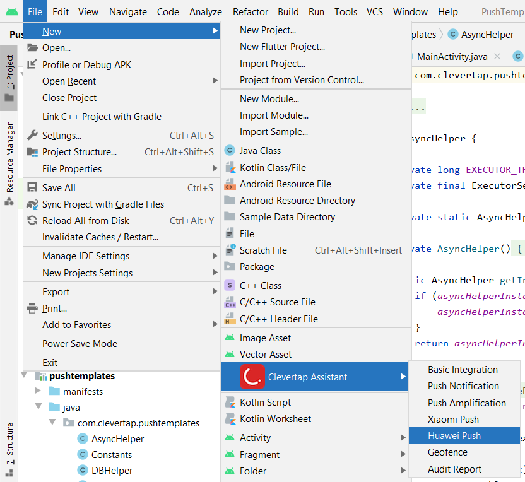The height and width of the screenshot is (482, 525).
Task: Open the Fragment submenu entry
Action: [x=316, y=454]
